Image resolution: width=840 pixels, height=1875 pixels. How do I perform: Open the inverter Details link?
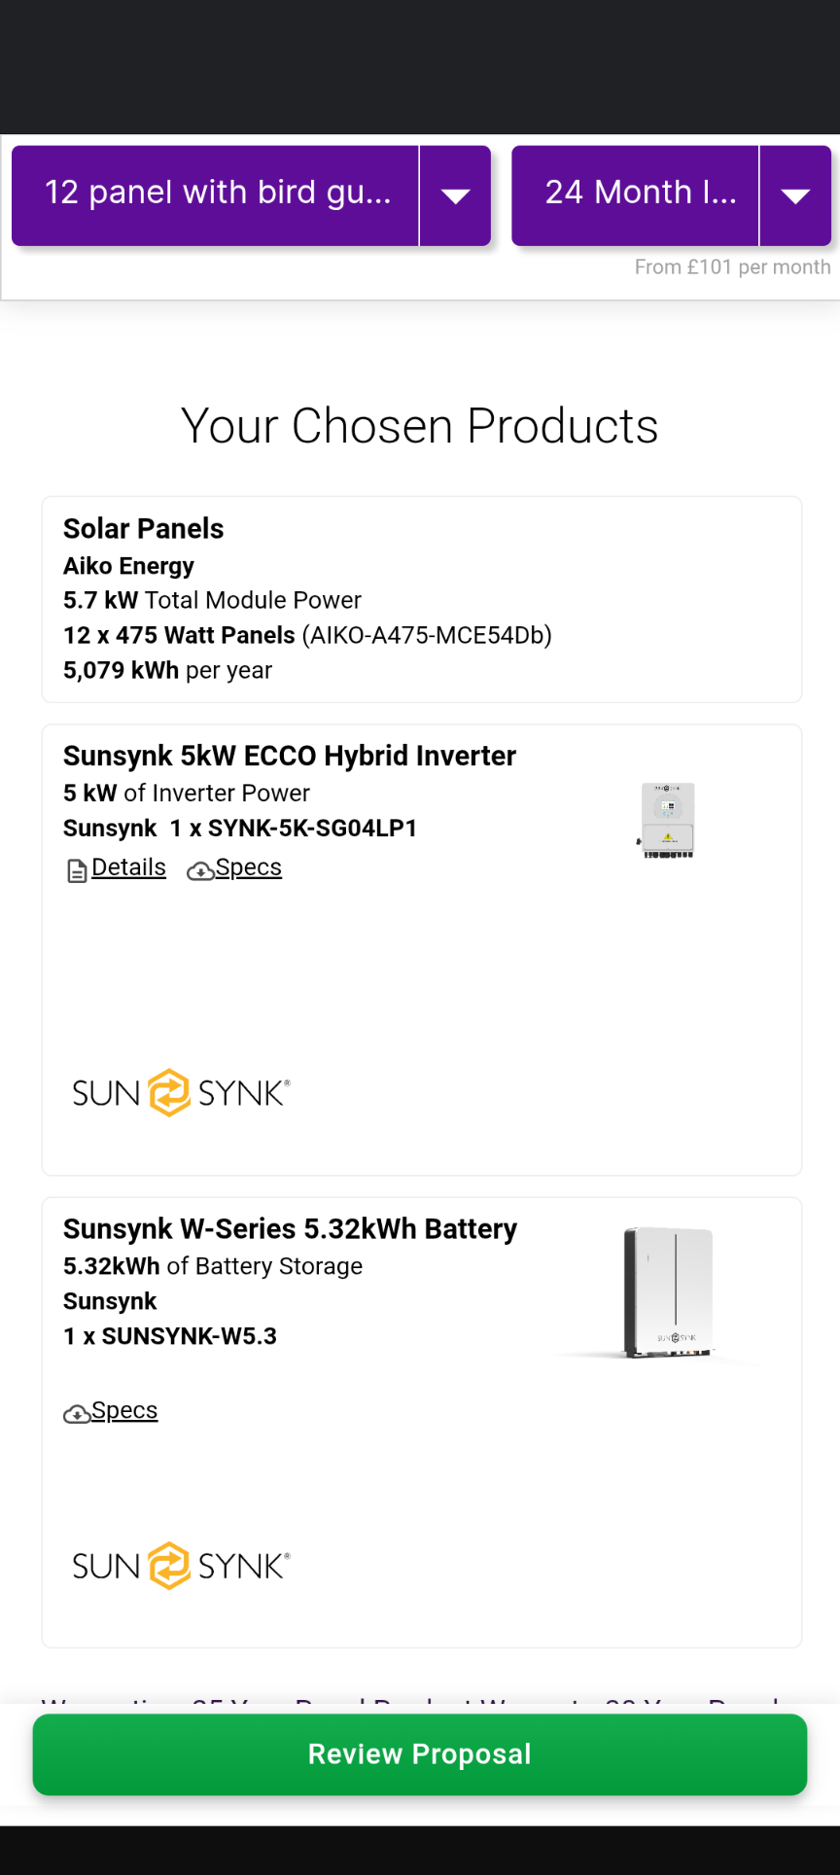(128, 867)
